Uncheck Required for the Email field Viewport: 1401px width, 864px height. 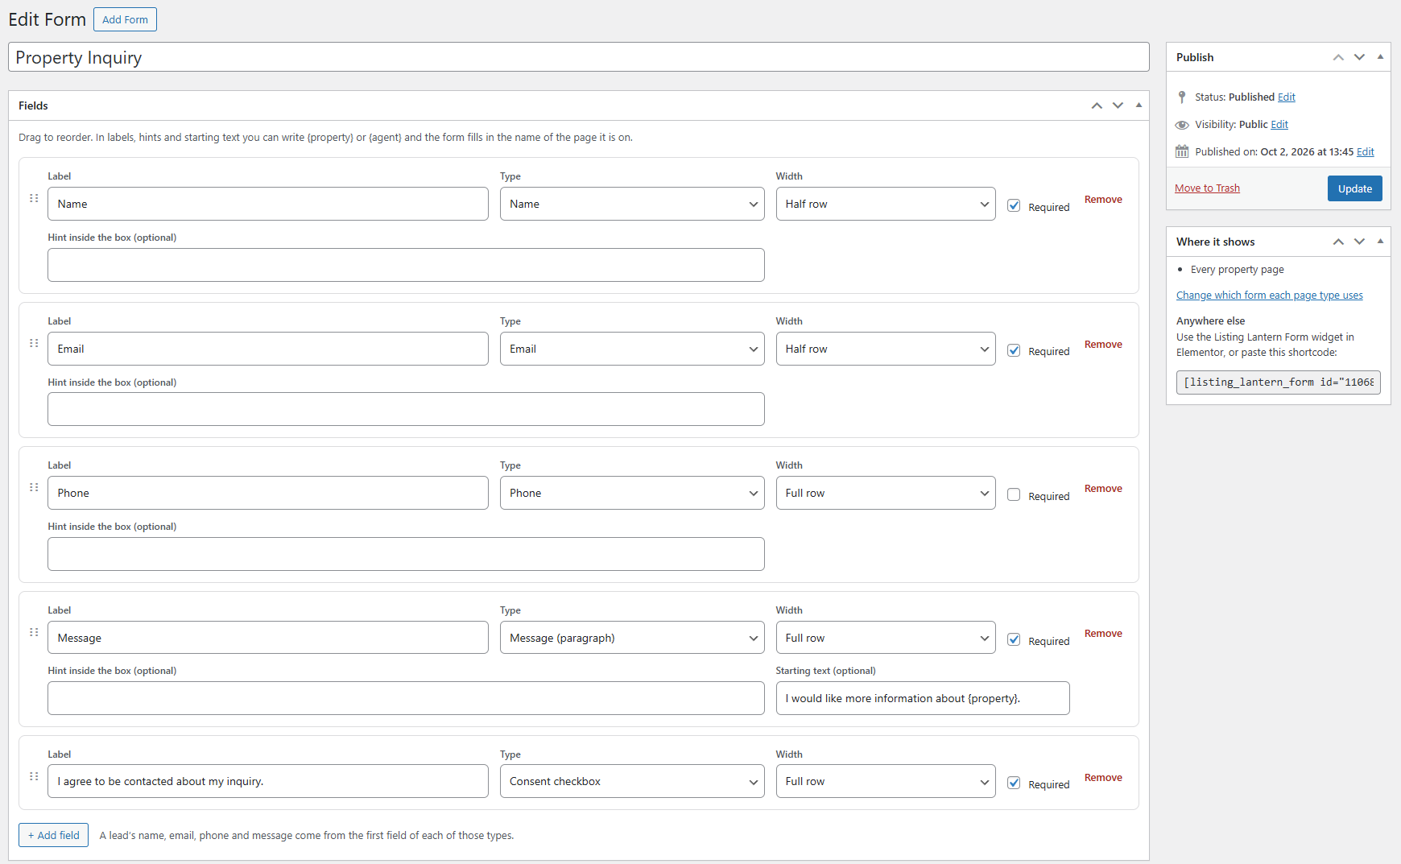[x=1014, y=350]
